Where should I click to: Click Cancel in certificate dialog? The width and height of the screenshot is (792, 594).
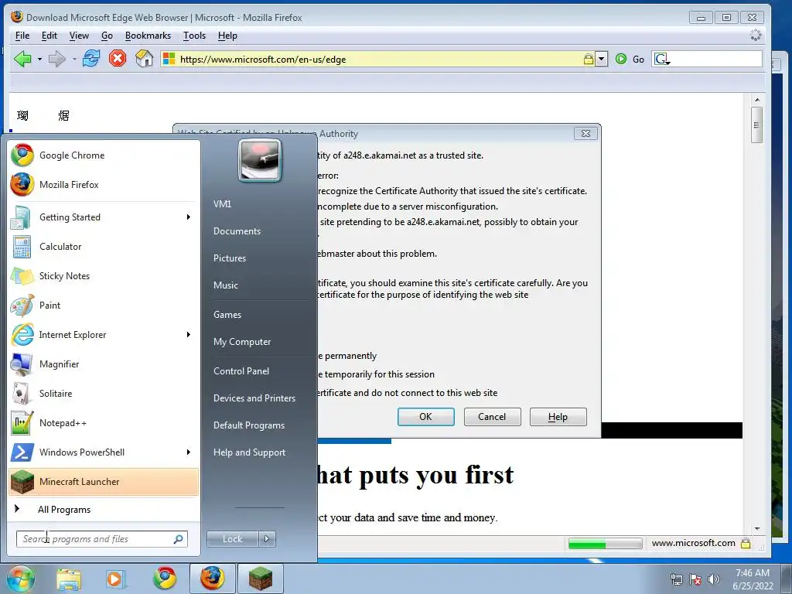(492, 417)
